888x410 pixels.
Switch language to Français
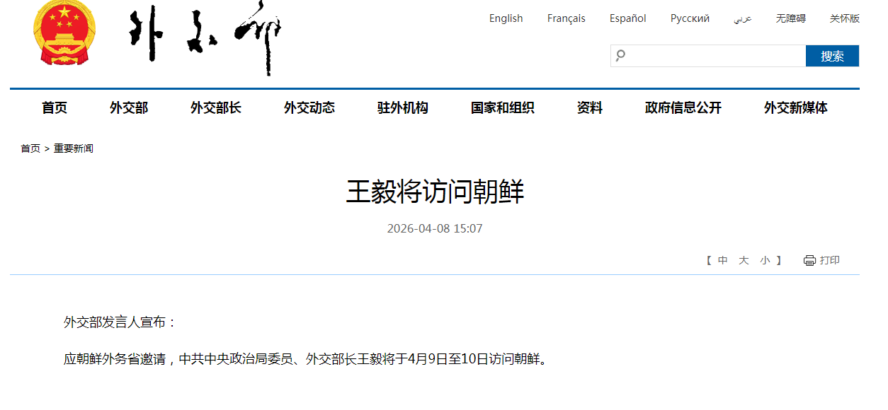coord(566,18)
